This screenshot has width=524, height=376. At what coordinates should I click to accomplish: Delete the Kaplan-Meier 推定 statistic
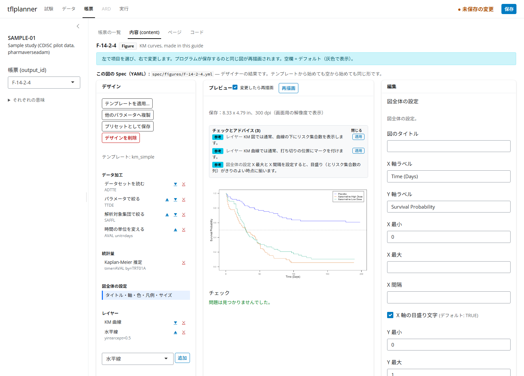tap(184, 263)
